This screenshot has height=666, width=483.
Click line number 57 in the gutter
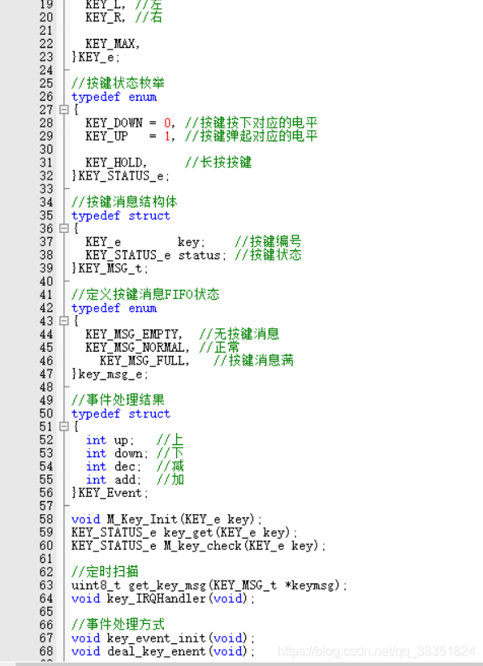pyautogui.click(x=46, y=506)
